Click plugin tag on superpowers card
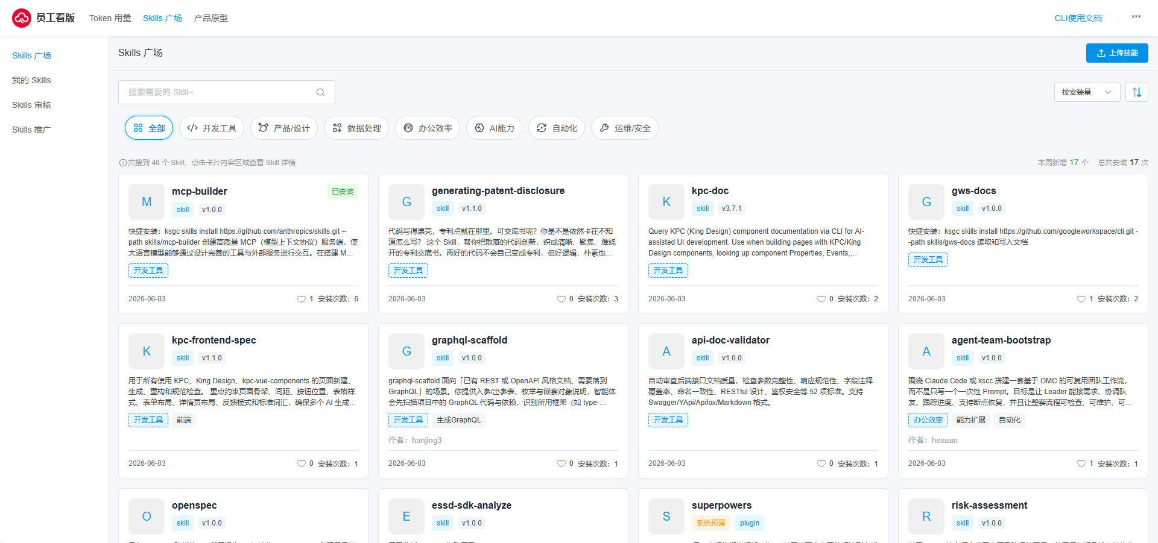The height and width of the screenshot is (543, 1158). (750, 523)
